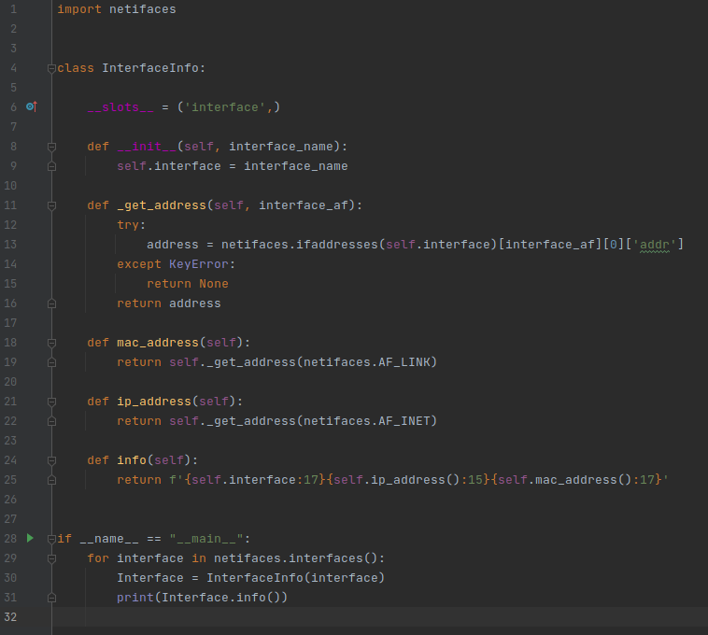Click the interface_name parameter in __init__ signature
The height and width of the screenshot is (635, 708).
(281, 147)
